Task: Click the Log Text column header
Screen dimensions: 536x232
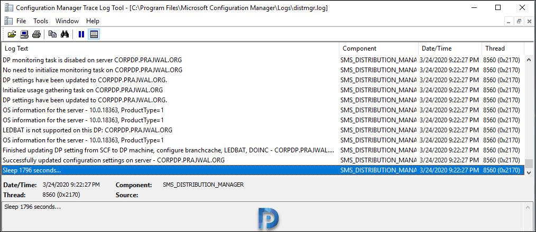Action: tap(171, 49)
